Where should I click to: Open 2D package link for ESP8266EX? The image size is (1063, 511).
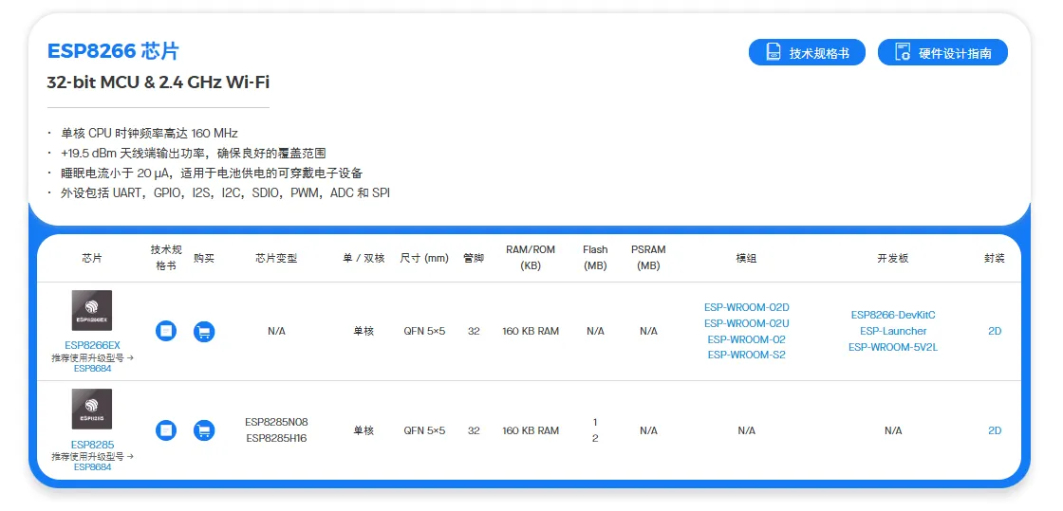(x=995, y=331)
